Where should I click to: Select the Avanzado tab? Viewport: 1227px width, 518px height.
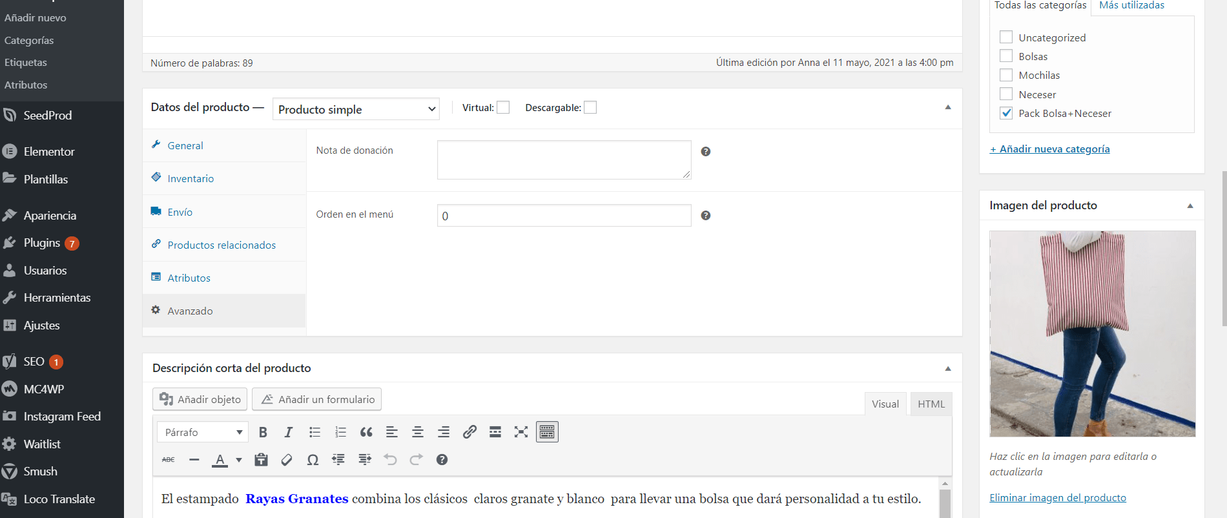224,311
